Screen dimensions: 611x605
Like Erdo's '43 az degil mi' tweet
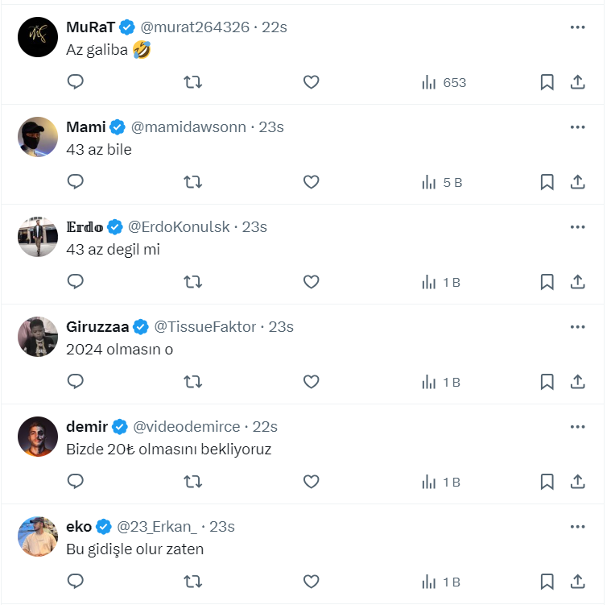tap(312, 282)
